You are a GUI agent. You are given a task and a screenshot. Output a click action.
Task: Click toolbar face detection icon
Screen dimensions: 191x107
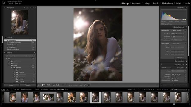89,85
